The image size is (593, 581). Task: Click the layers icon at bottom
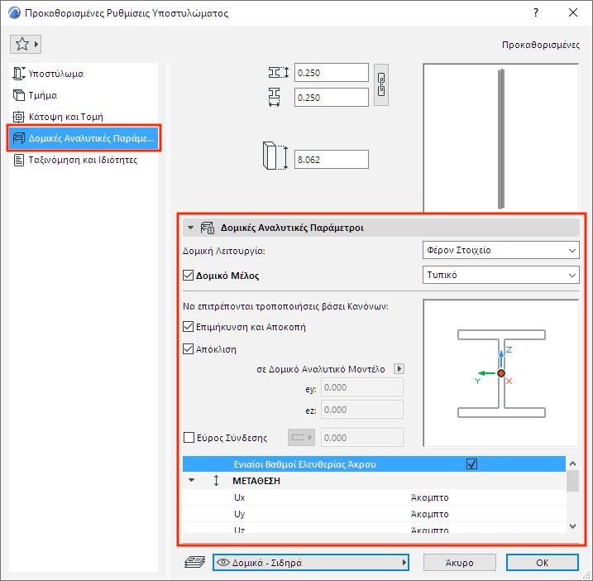(194, 562)
